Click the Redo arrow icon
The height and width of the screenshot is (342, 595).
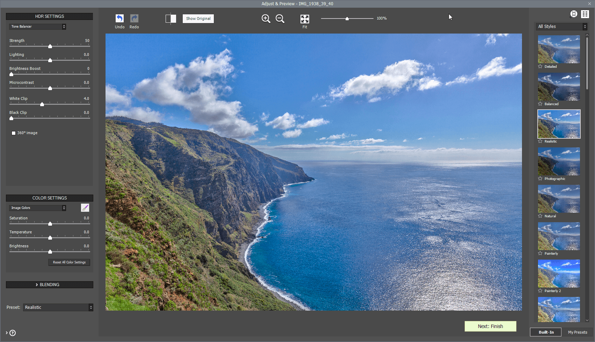tap(134, 18)
